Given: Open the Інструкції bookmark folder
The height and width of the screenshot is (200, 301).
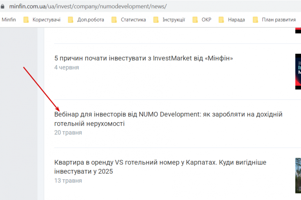Looking at the screenshot, I should (169, 20).
